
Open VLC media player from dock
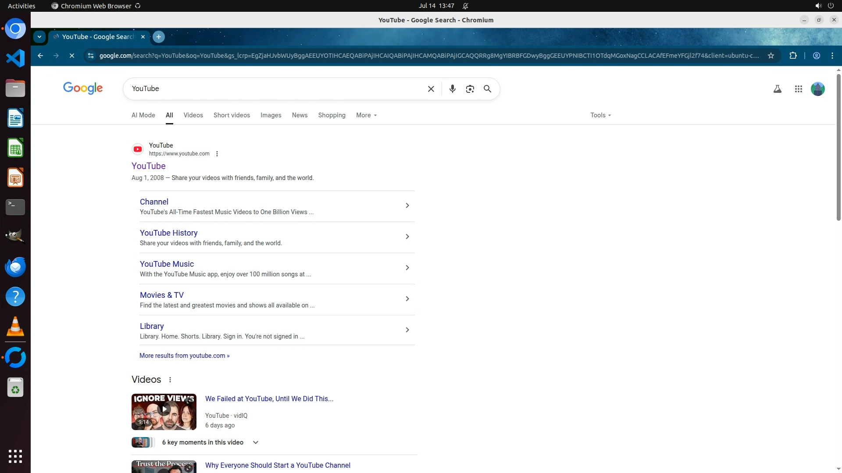tap(15, 327)
